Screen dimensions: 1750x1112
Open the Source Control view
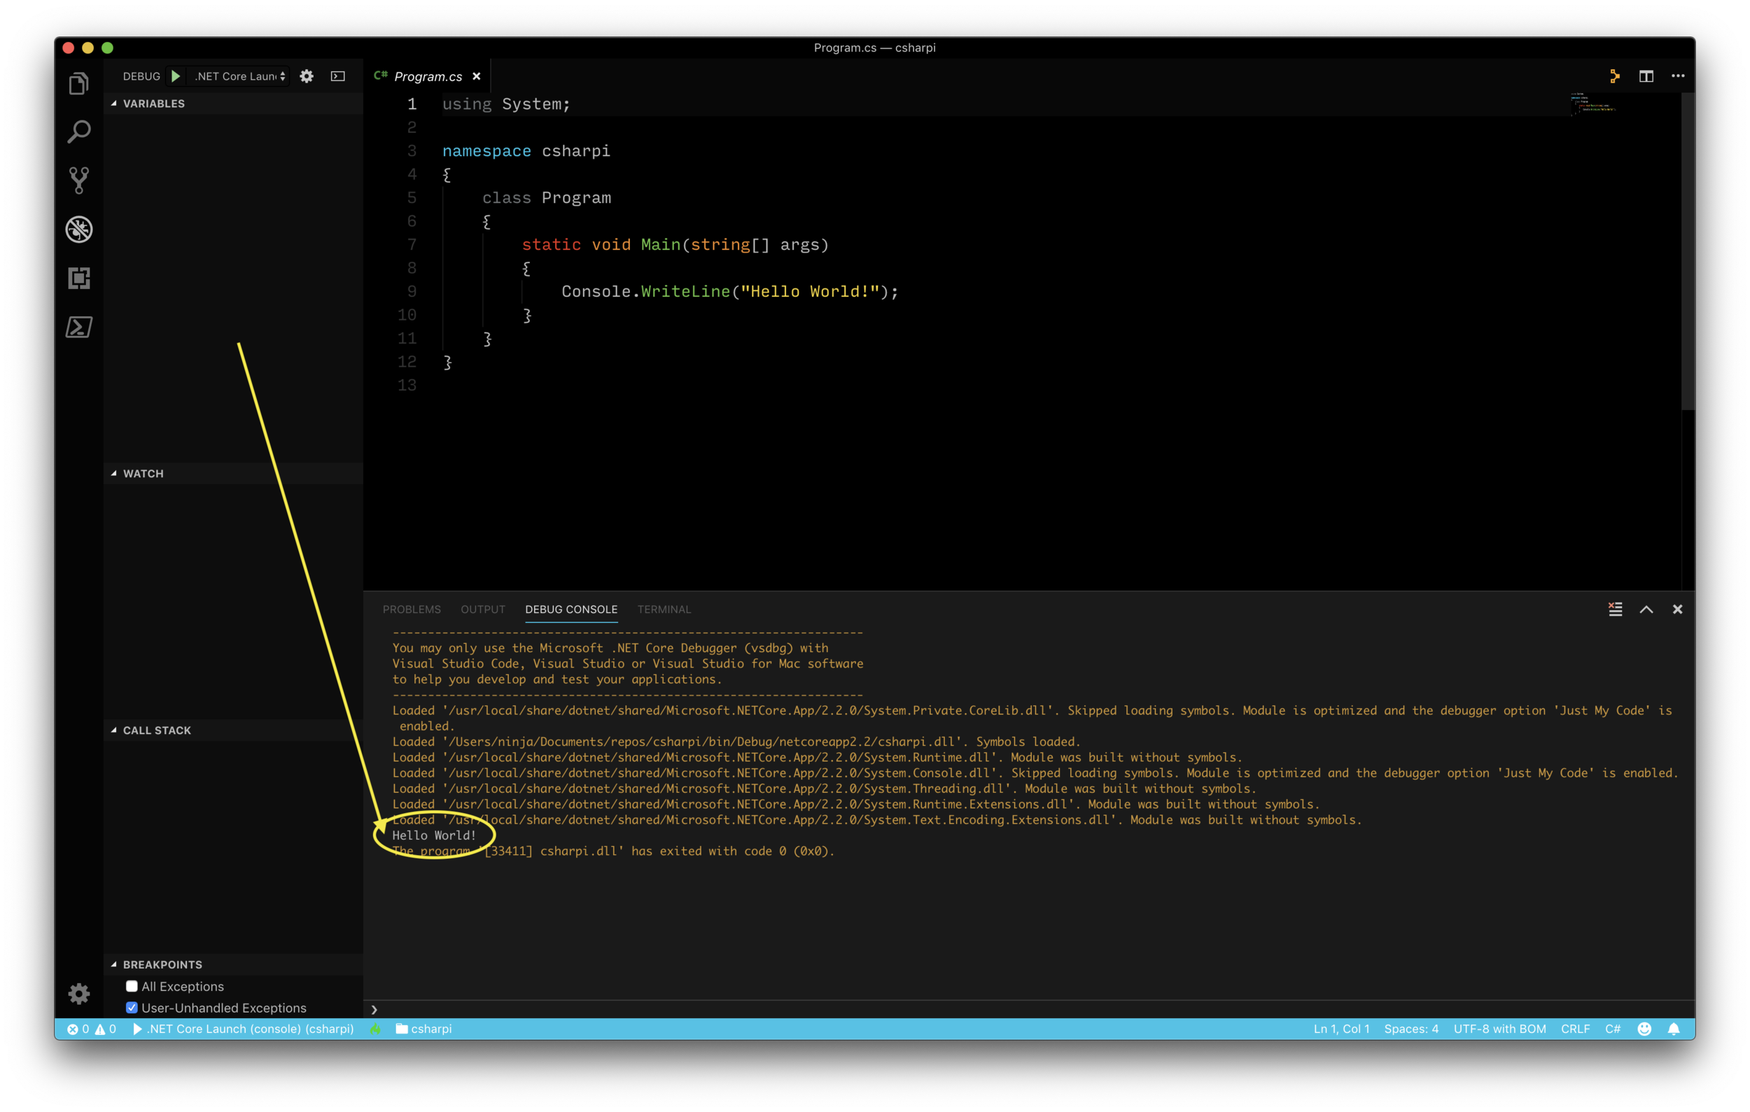click(x=78, y=180)
